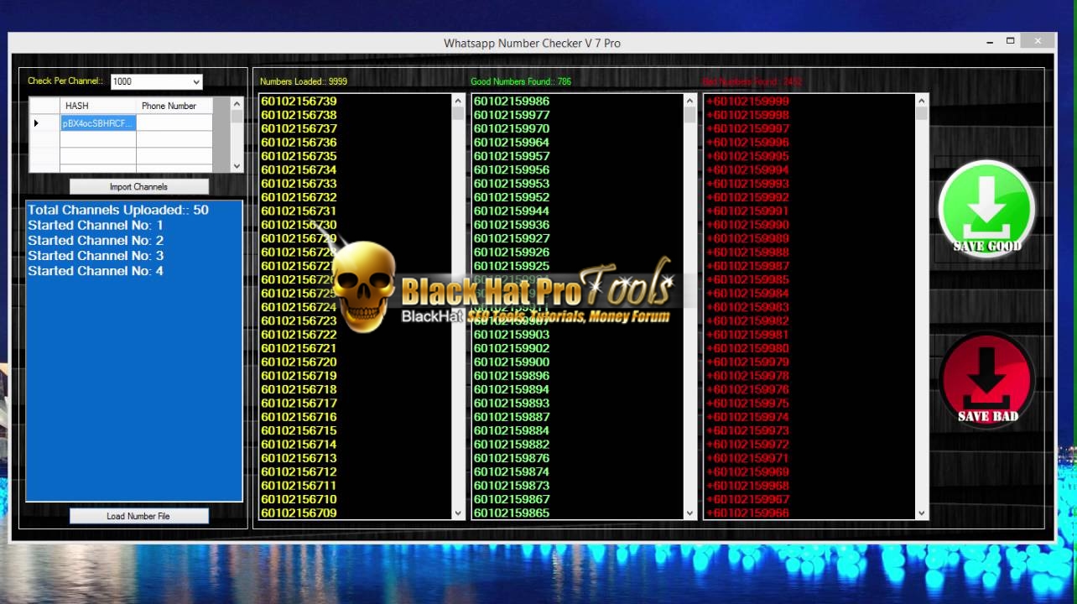Select bad number +60102159971
Screen dimensions: 1077x604
[x=747, y=459]
